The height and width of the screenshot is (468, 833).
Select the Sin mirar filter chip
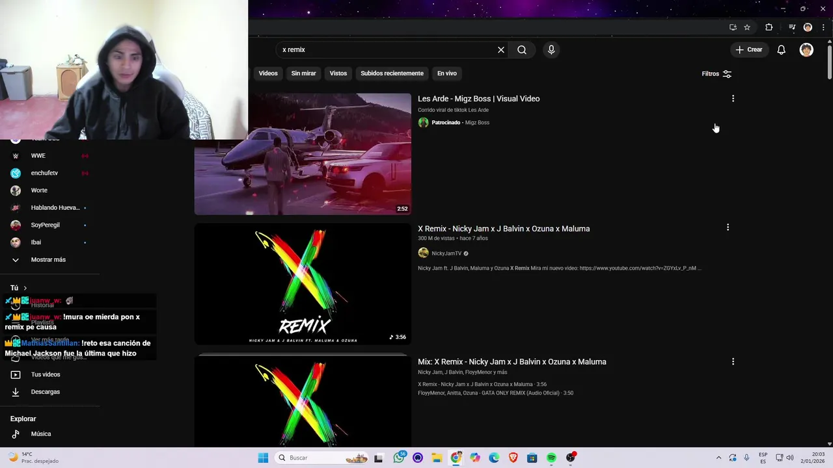click(x=303, y=73)
